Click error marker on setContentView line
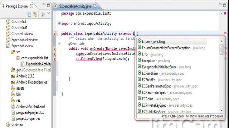229x128 pixels. click(55, 59)
